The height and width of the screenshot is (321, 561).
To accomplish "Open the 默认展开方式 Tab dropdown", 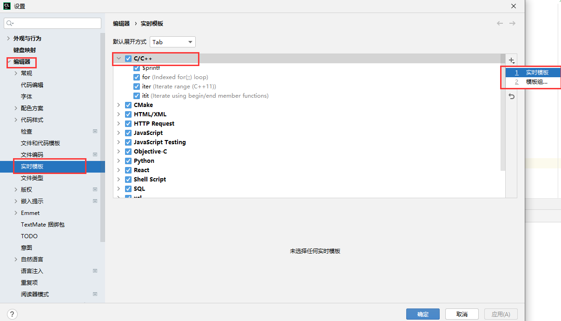I will pyautogui.click(x=172, y=42).
